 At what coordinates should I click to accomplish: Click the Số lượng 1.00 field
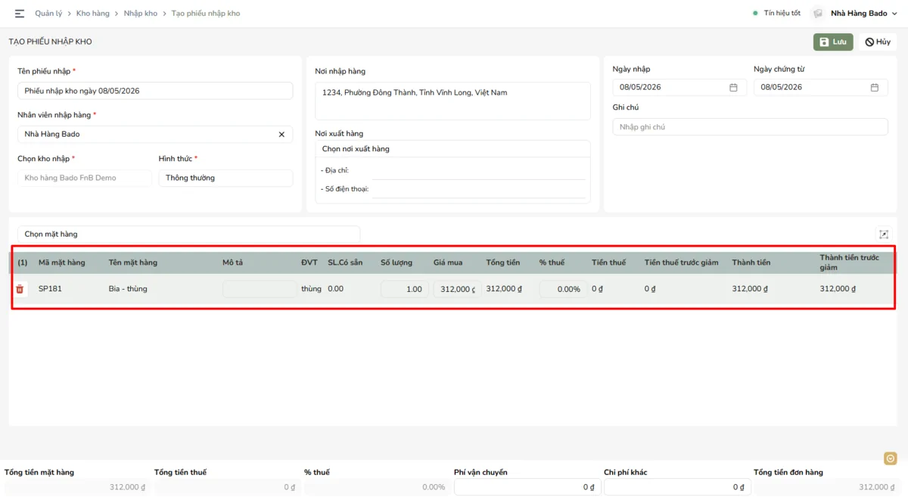click(405, 289)
